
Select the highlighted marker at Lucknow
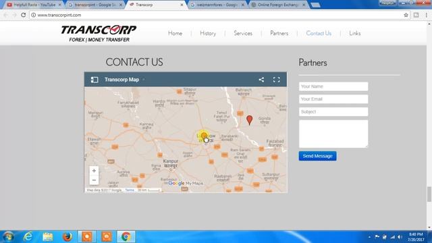point(204,136)
